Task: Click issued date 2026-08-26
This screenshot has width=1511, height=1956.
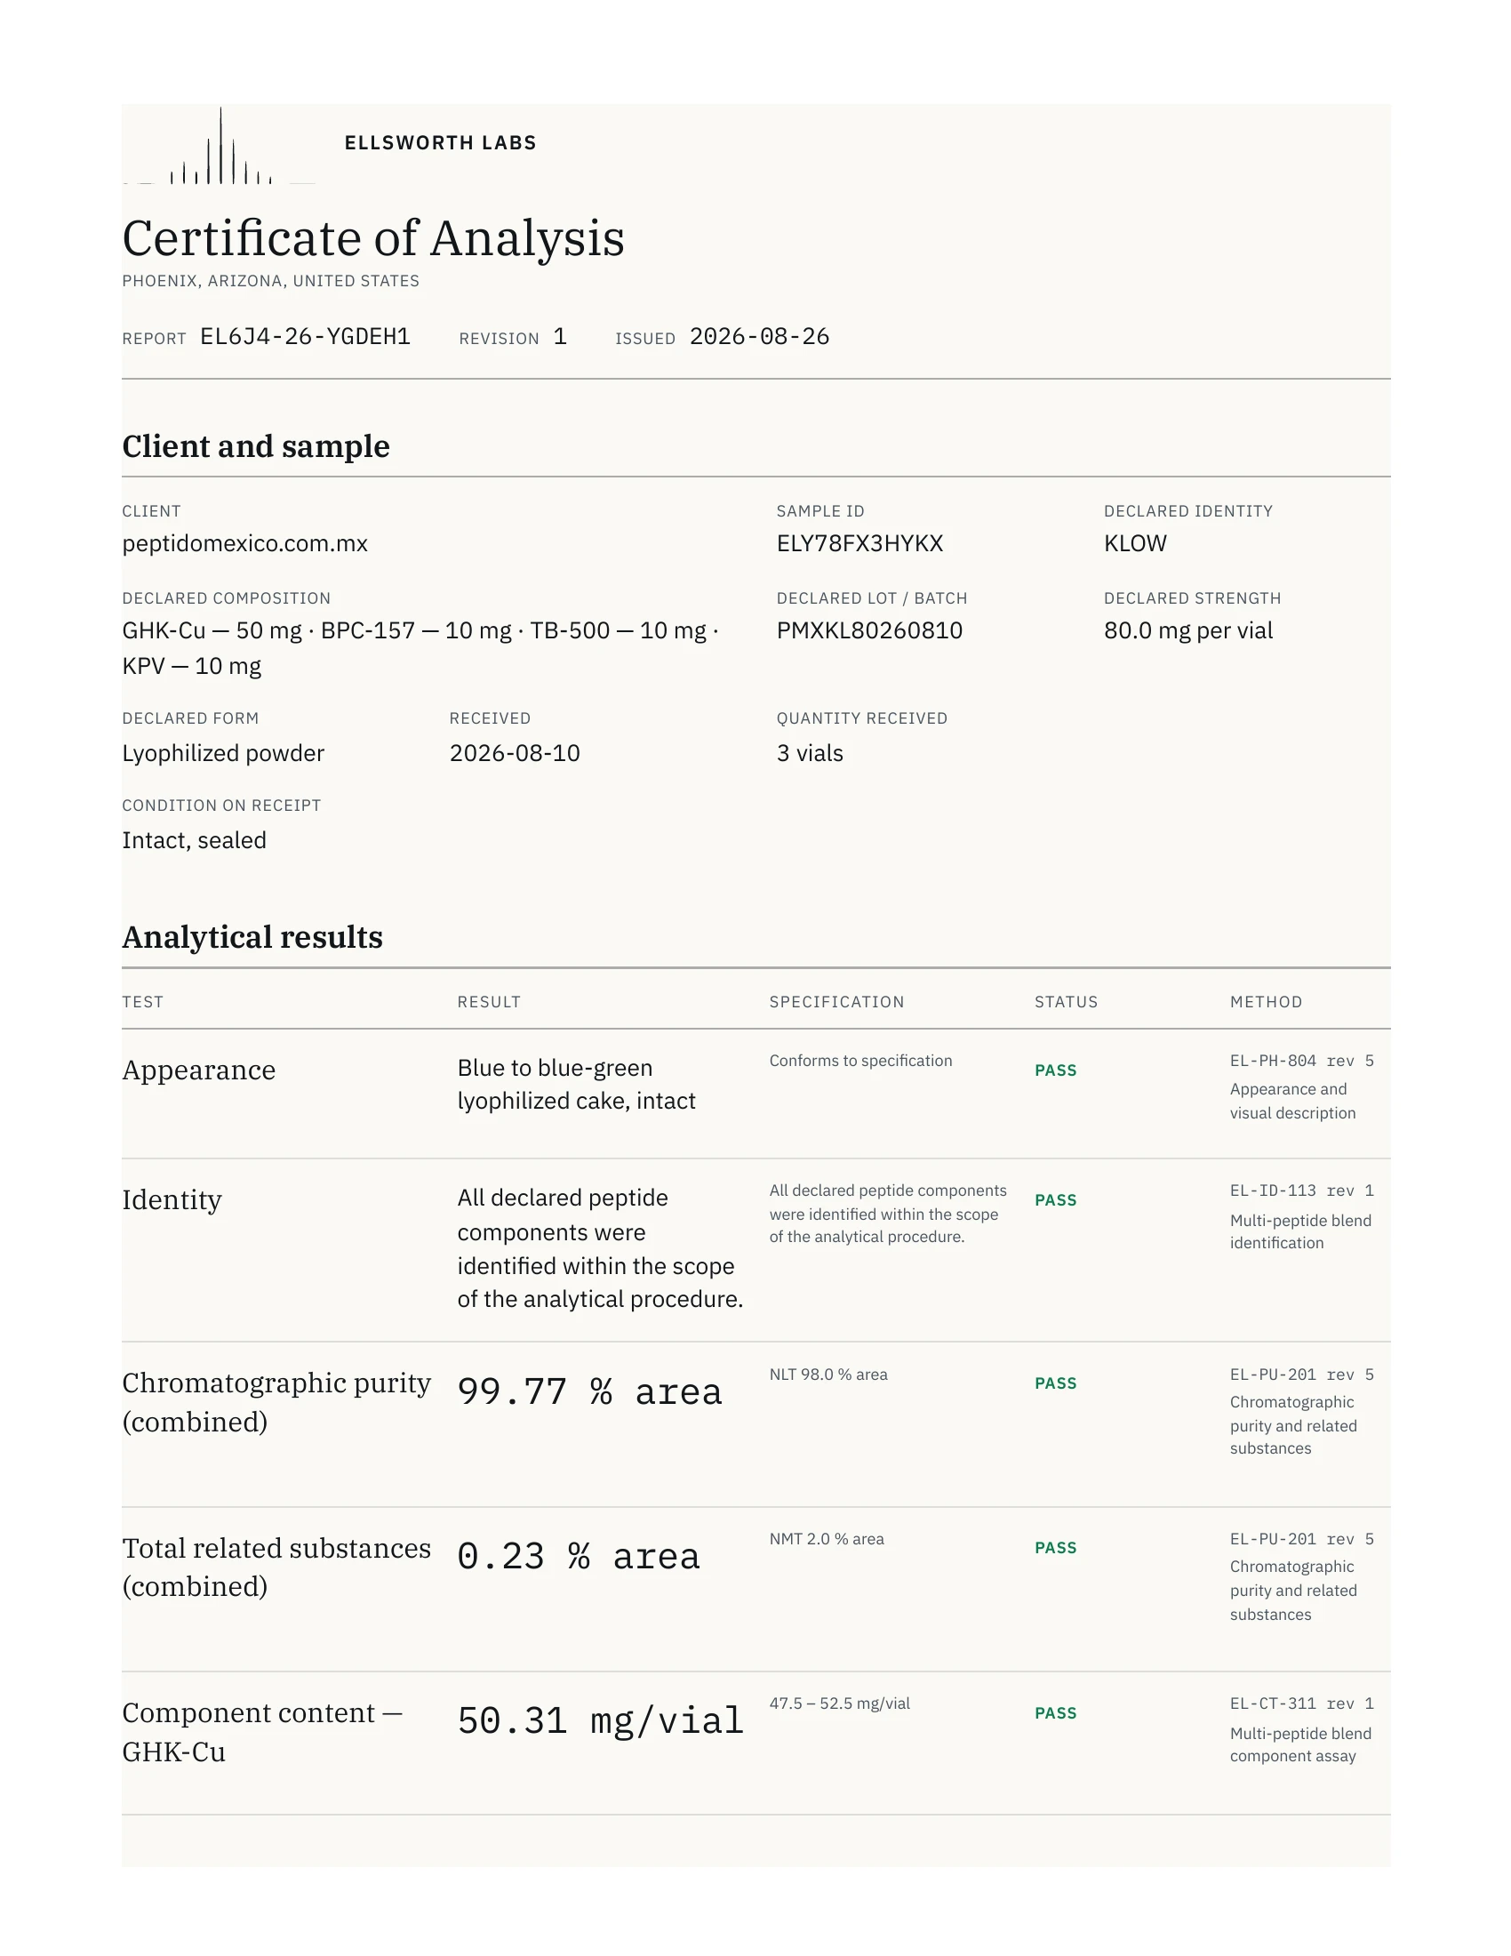Action: [x=759, y=337]
